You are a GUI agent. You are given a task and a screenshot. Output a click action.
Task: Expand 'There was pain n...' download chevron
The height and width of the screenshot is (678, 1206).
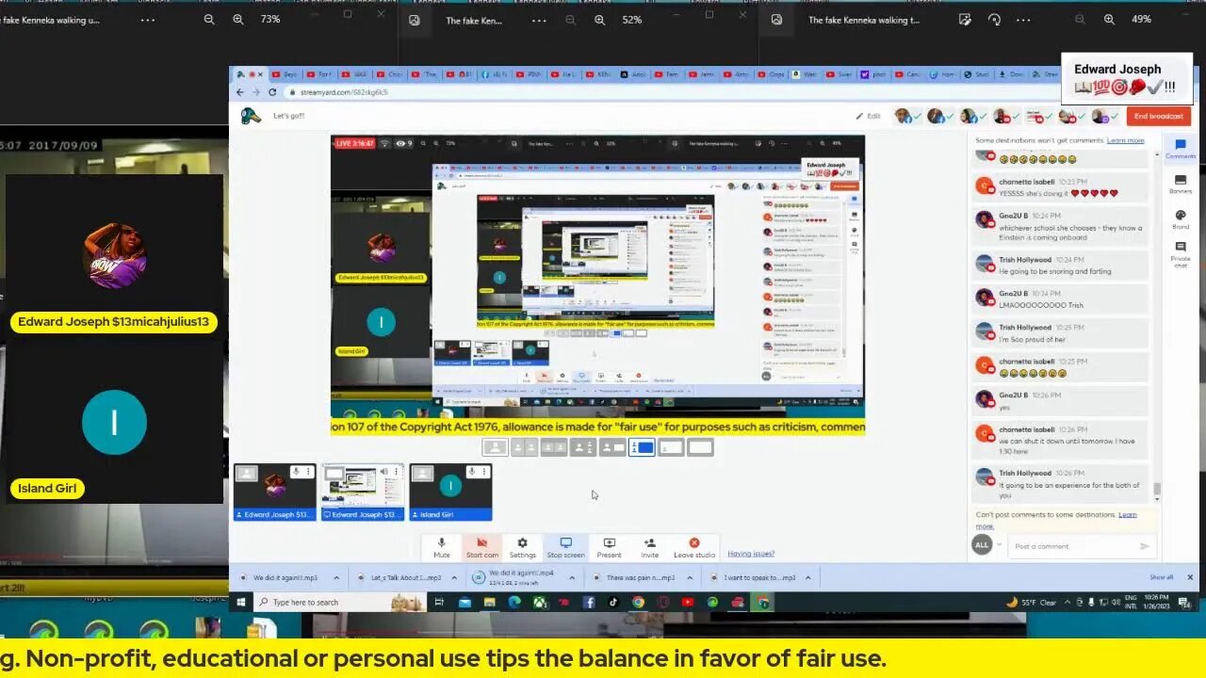691,577
